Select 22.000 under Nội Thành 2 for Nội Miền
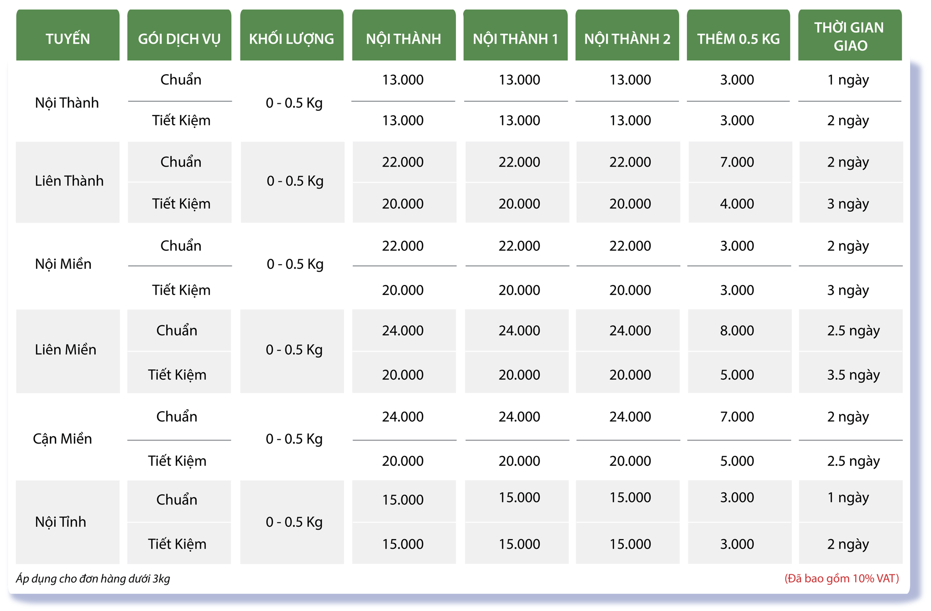This screenshot has height=611, width=931. (x=630, y=246)
